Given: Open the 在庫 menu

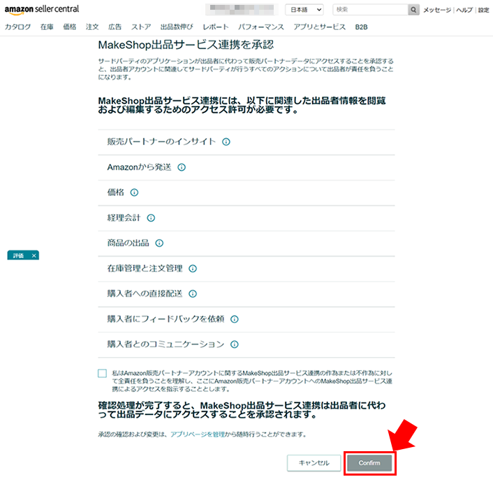Looking at the screenshot, I should (x=47, y=27).
